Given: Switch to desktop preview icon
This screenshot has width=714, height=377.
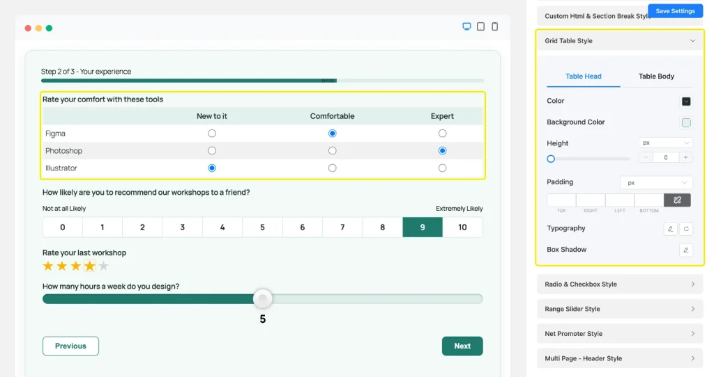Looking at the screenshot, I should click(x=466, y=27).
